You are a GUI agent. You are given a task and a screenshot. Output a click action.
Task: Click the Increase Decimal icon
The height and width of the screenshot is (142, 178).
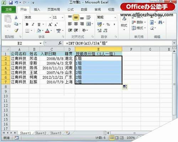(99, 30)
